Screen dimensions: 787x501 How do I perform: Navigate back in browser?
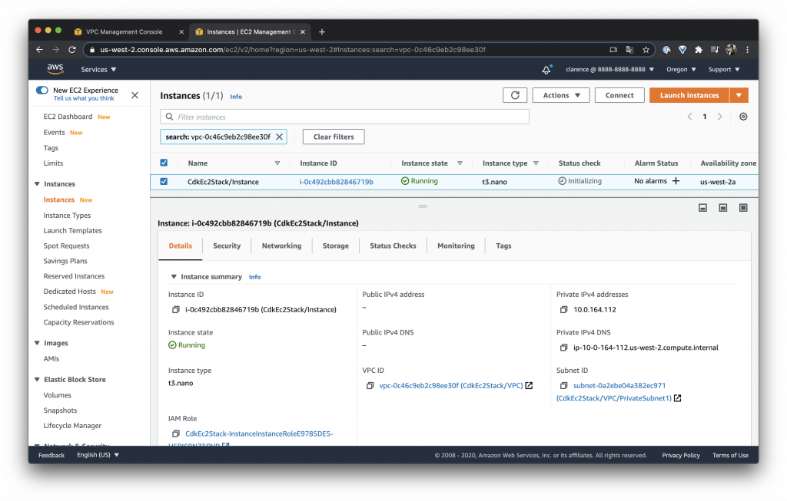click(x=40, y=50)
